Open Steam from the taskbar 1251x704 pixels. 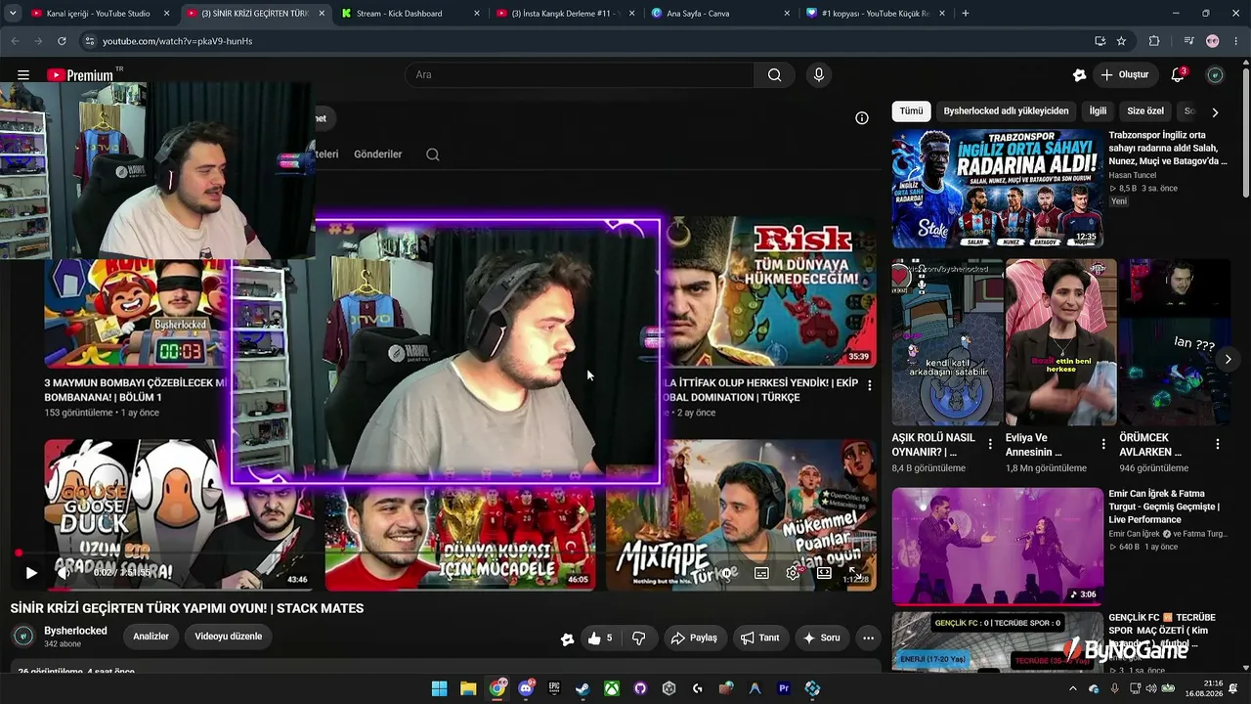point(582,688)
